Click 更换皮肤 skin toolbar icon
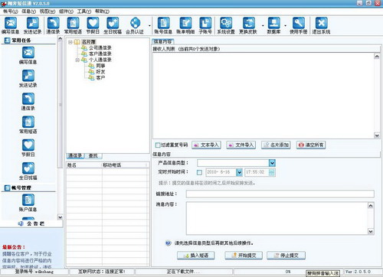This screenshot has width=383, height=277. tap(248, 25)
